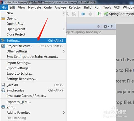
Task: Open the Refactor menu
Action: (75, 8)
